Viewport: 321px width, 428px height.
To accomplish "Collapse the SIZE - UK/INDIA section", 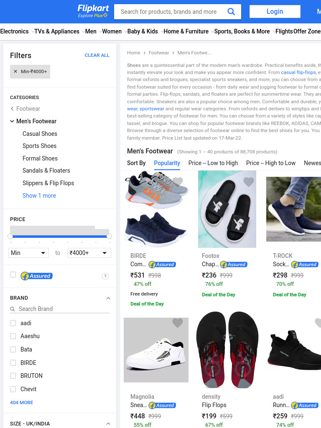I will [x=108, y=424].
